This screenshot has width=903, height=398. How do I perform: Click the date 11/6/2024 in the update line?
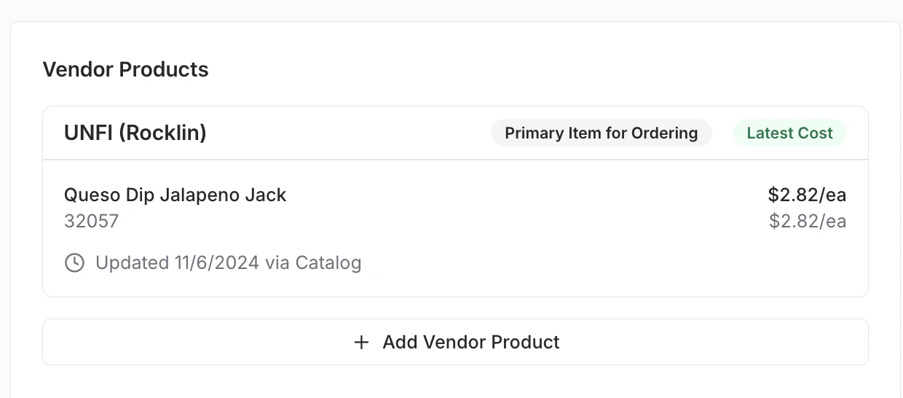pos(217,262)
